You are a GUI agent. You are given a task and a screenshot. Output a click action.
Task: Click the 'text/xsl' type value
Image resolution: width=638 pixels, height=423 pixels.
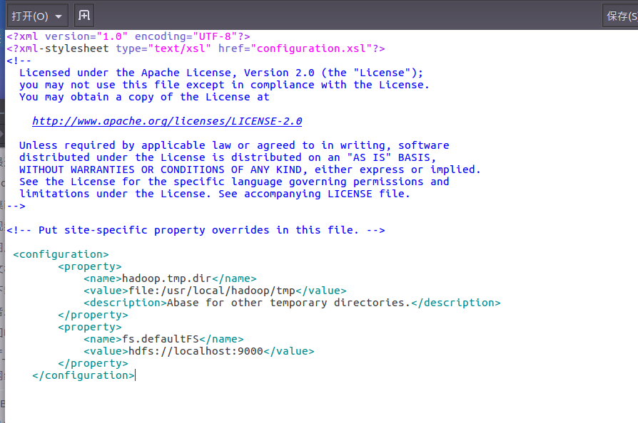point(180,48)
